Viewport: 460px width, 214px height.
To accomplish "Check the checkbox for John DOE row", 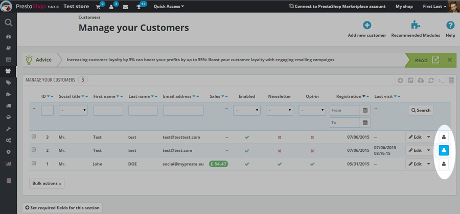I will pyautogui.click(x=34, y=164).
